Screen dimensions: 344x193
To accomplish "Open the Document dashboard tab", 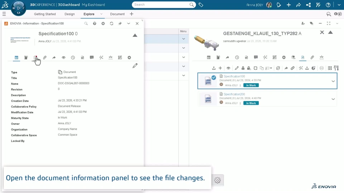I will coord(118,14).
